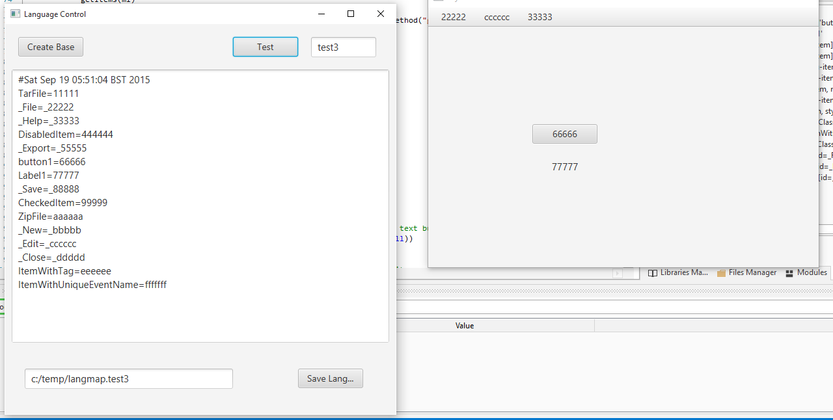Click the 66666 button in preview window
This screenshot has width=833, height=420.
[565, 134]
